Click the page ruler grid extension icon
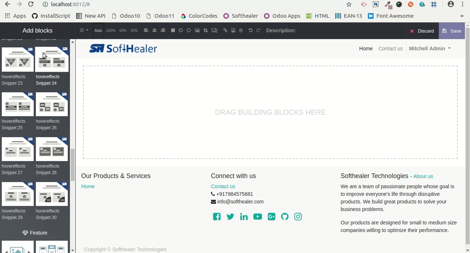This screenshot has height=253, width=470. [434, 4]
